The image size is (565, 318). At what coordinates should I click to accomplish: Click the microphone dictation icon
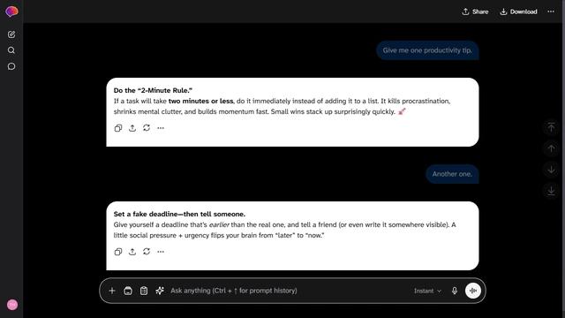coord(455,291)
